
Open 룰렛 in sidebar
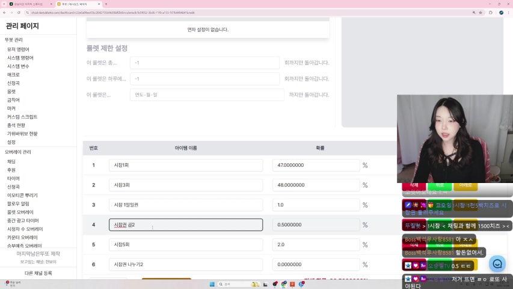(x=11, y=92)
